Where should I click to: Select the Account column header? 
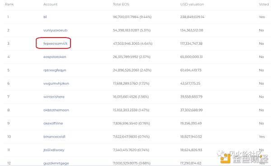coord(50,5)
